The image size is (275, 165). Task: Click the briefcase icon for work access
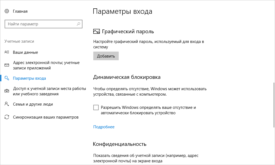point(7,91)
